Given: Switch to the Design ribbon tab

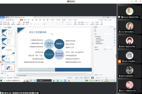Looking at the screenshot, I should point(29,20).
